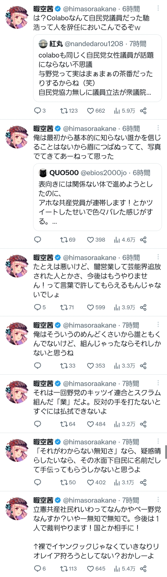This screenshot has width=167, height=577.
Task: Like the tweet with 398 likes
Action: click(x=90, y=240)
